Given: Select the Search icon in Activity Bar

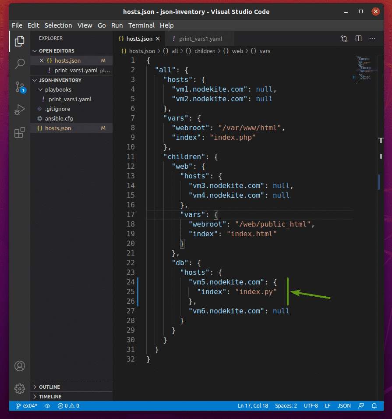Looking at the screenshot, I should [x=19, y=64].
